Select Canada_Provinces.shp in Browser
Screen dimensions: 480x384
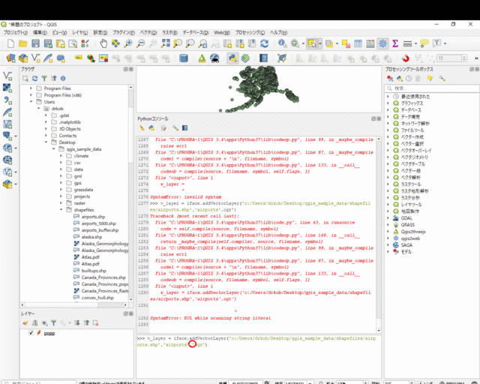103,277
